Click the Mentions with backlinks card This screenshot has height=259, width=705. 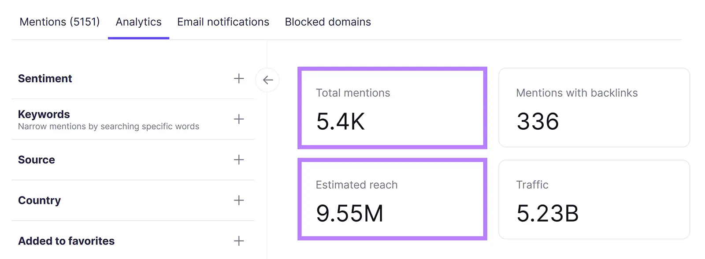coord(594,108)
